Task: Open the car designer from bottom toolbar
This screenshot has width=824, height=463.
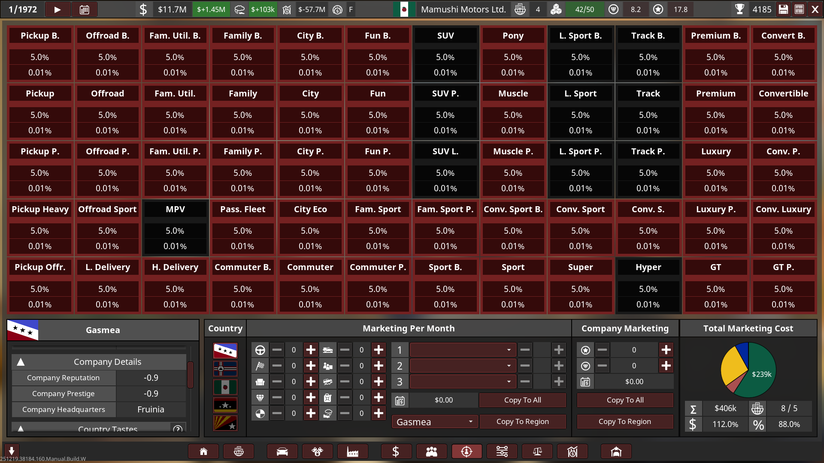Action: 282,451
